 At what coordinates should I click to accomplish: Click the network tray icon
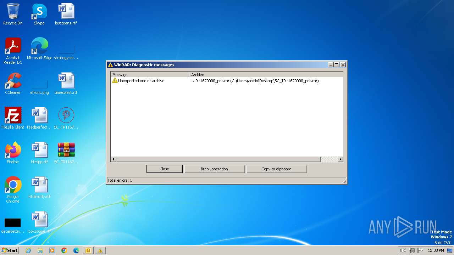coord(412,250)
